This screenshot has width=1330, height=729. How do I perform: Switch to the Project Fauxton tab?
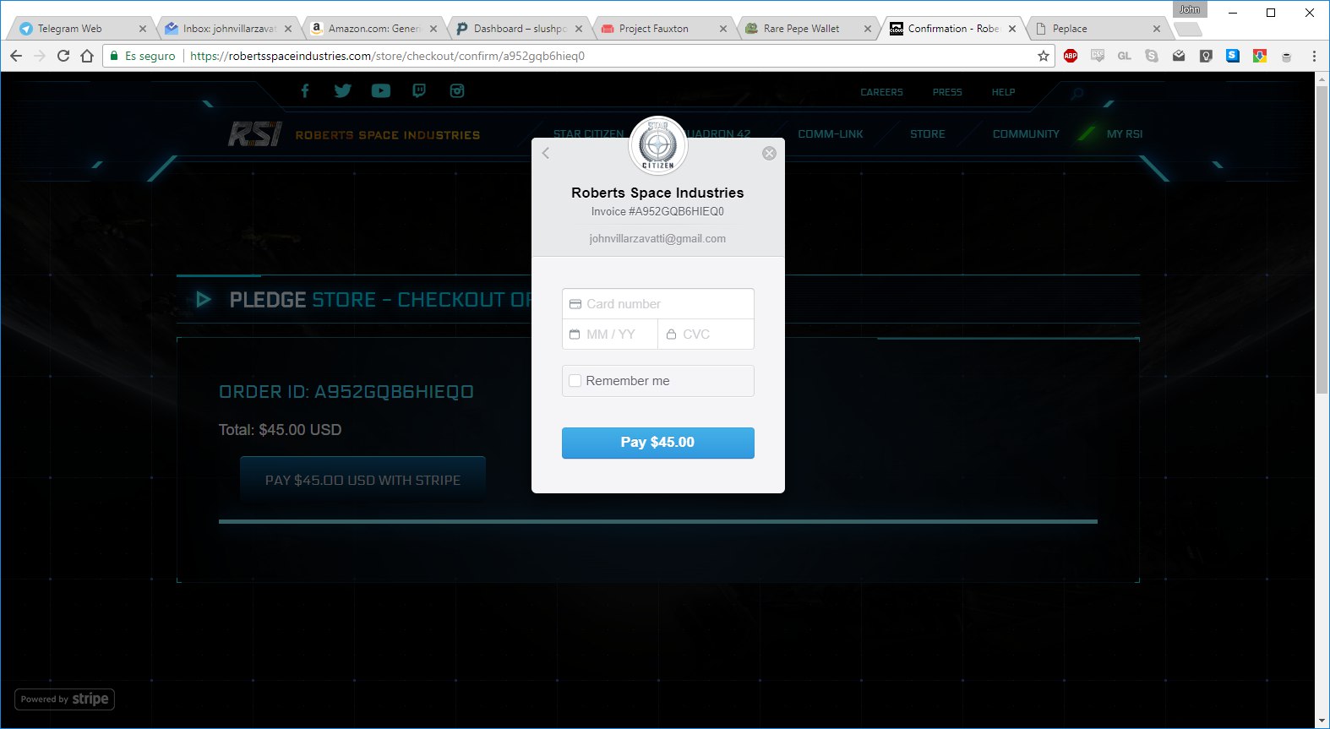coord(663,29)
